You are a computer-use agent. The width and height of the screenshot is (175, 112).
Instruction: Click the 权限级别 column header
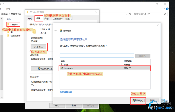[128, 61]
